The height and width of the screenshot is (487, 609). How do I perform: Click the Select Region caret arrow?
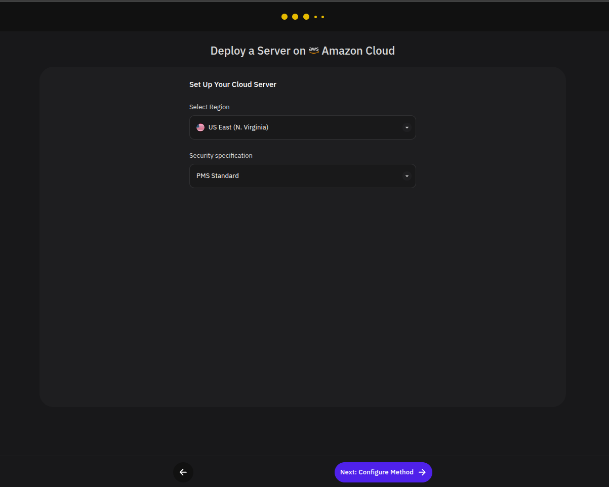pyautogui.click(x=407, y=127)
